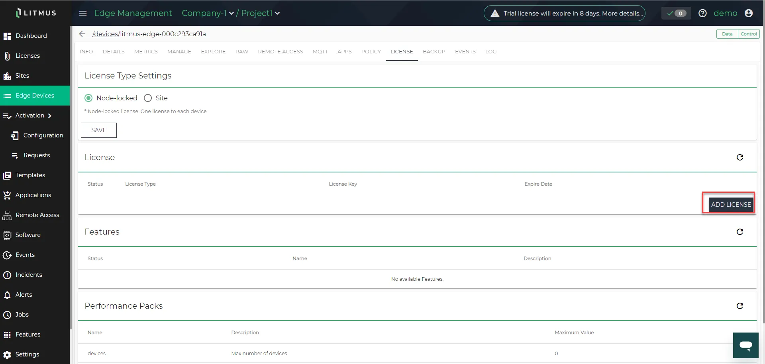Expand the Project1 dropdown
The height and width of the screenshot is (364, 765).
(x=261, y=13)
